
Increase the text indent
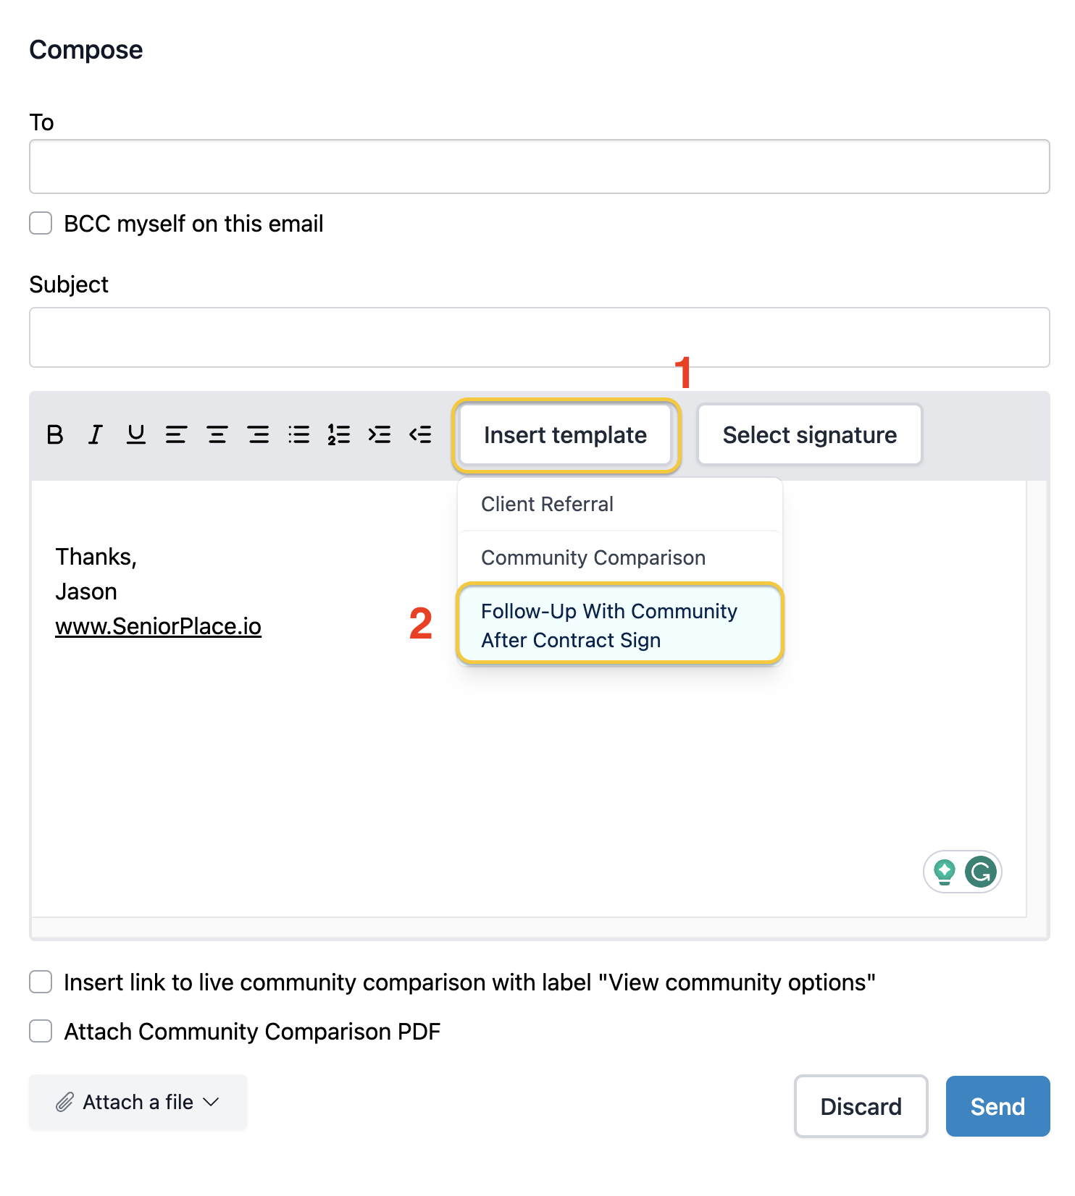tap(380, 434)
